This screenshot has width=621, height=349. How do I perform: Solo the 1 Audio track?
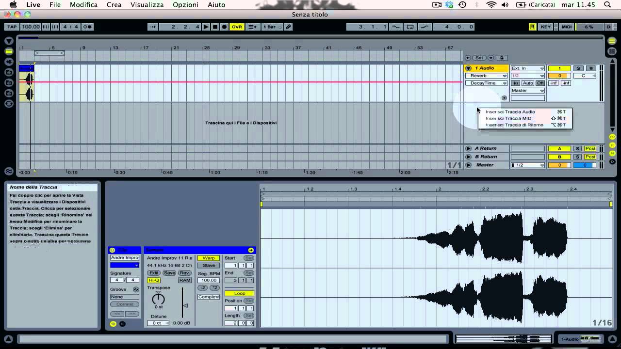pos(578,68)
